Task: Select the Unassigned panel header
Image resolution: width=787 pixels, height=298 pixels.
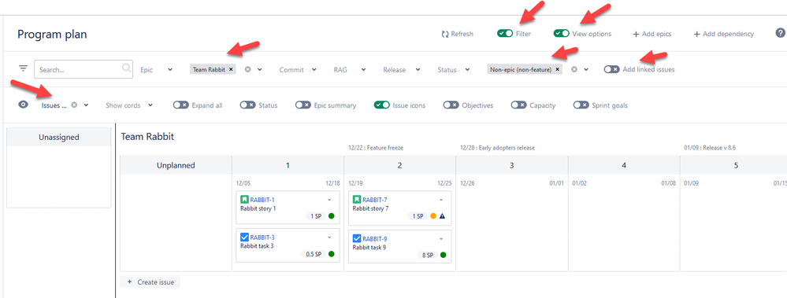Action: 59,138
